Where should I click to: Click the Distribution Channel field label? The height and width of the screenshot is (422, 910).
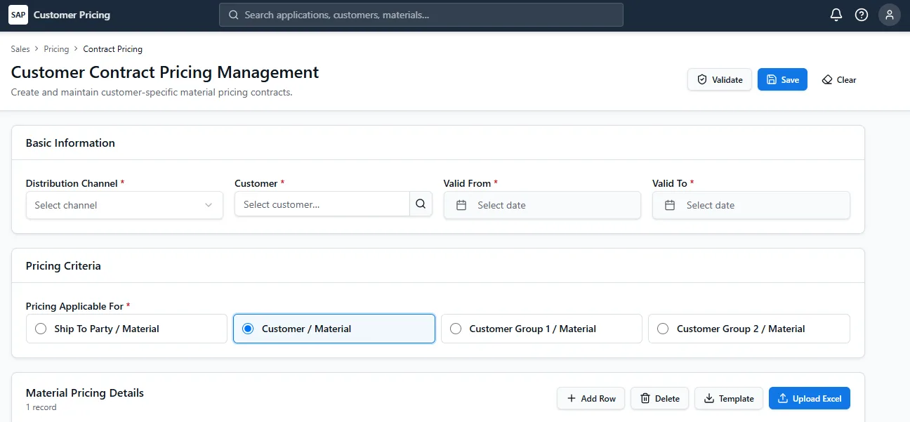coord(75,183)
